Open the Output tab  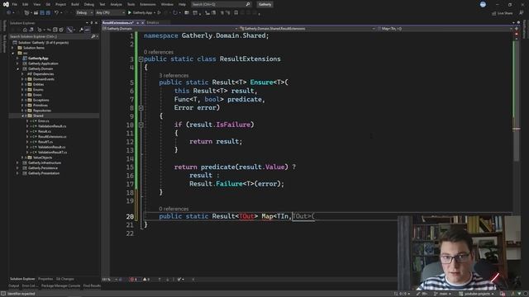coord(13,285)
